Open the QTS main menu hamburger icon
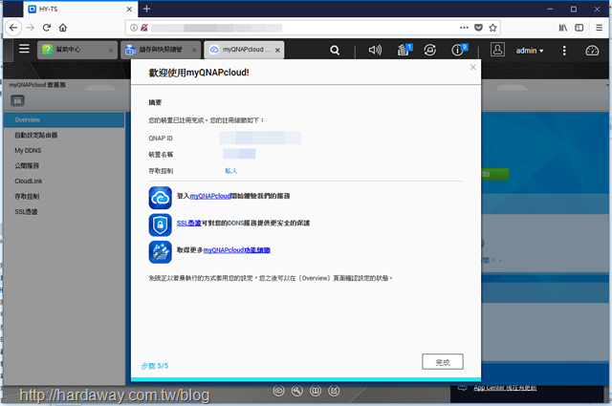Screen dimensions: 612x406 tap(24, 49)
